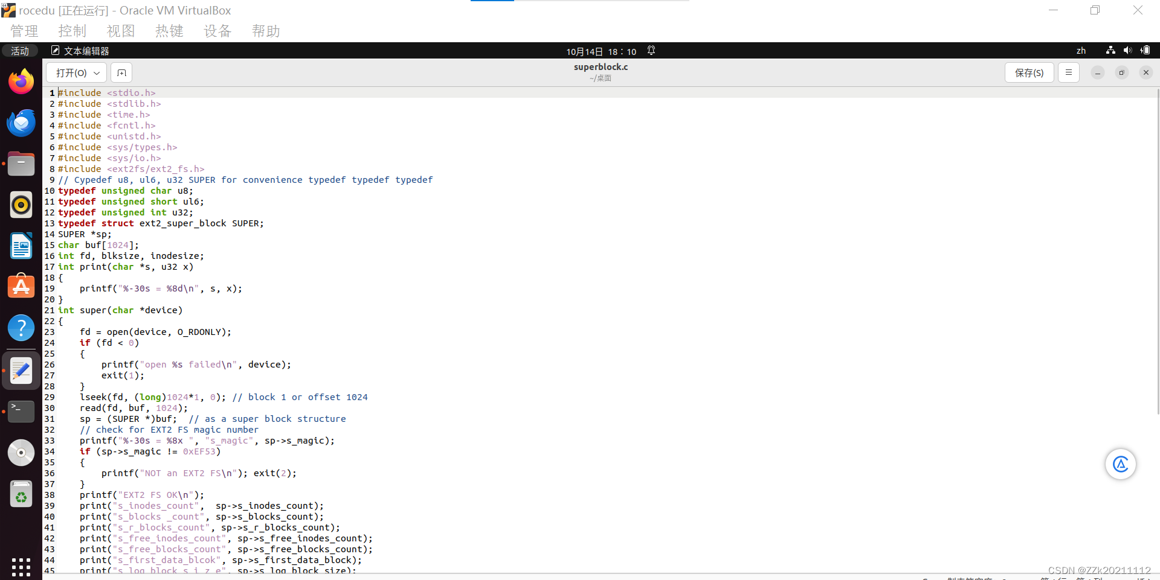This screenshot has width=1160, height=580.
Task: Open the 设备 menu
Action: point(217,31)
